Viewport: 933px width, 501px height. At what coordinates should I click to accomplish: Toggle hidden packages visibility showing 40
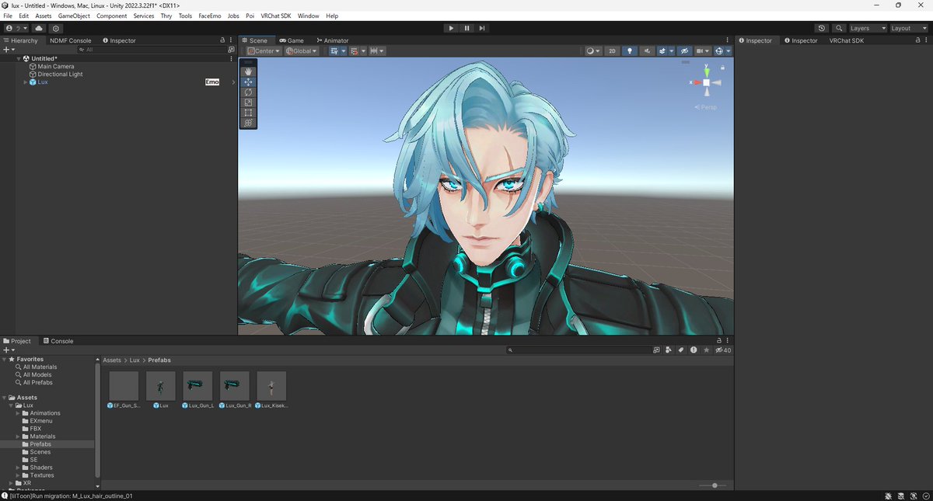click(724, 350)
